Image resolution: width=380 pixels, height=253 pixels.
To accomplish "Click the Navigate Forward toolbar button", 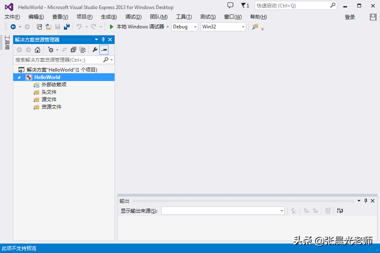I will [x=27, y=27].
